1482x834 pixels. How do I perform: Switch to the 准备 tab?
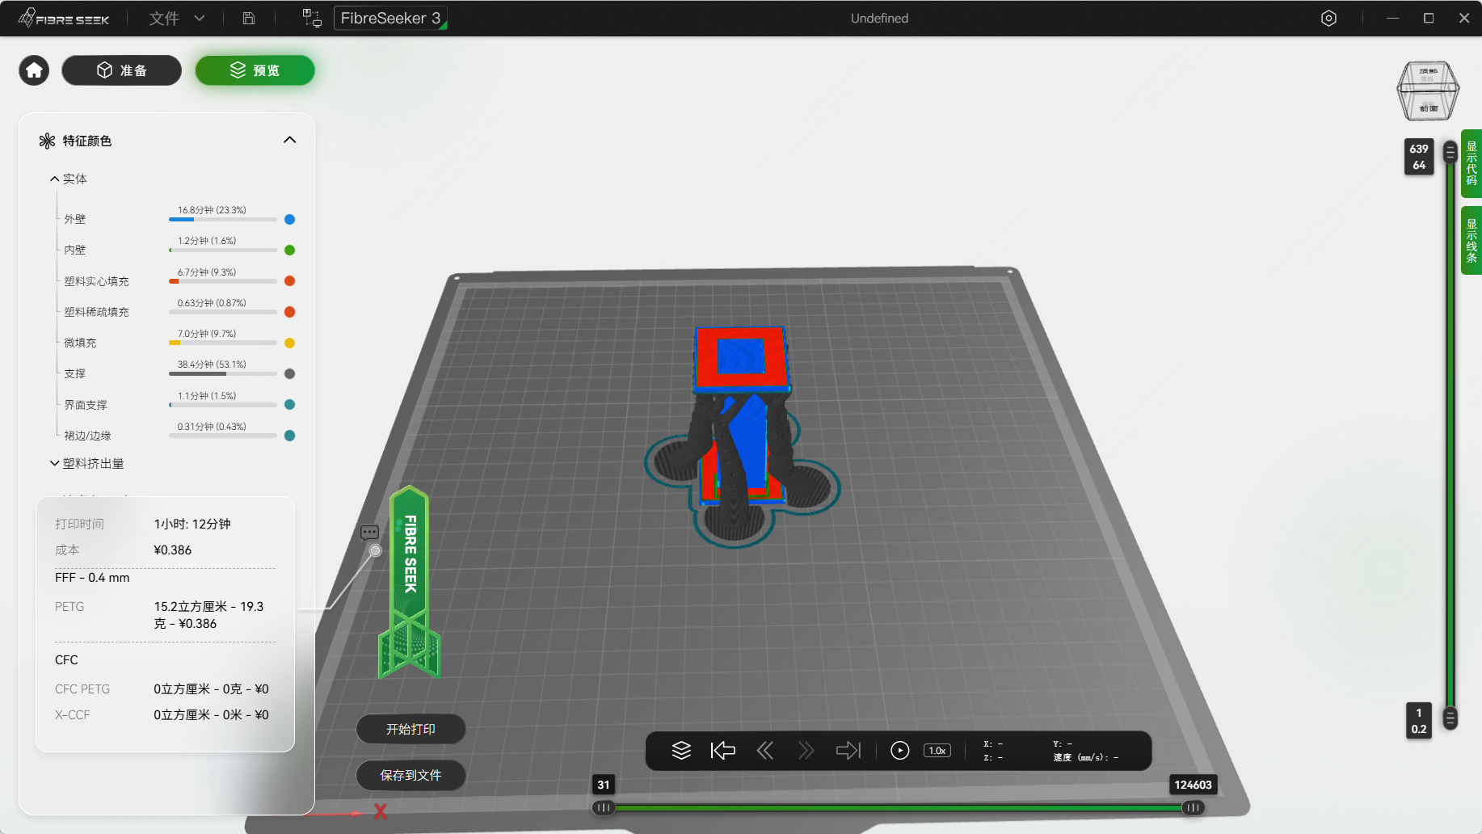(122, 70)
